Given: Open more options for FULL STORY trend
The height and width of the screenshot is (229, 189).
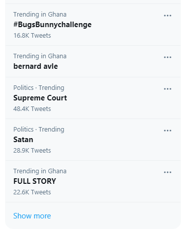Looking at the screenshot, I should coord(167,172).
